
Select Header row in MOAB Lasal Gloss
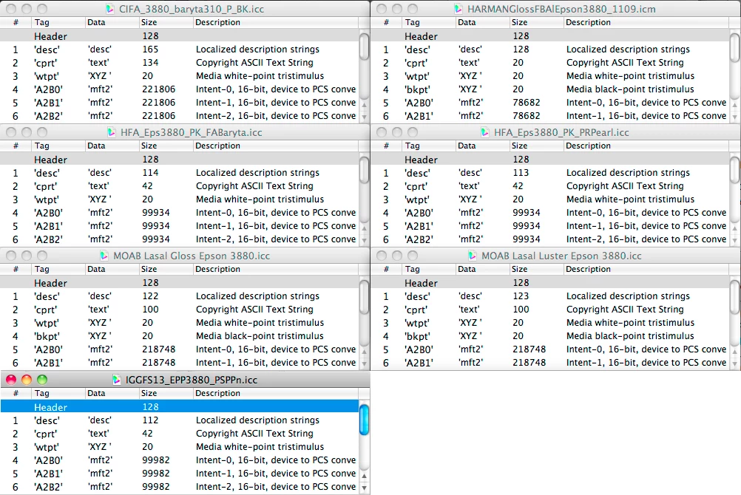(180, 282)
